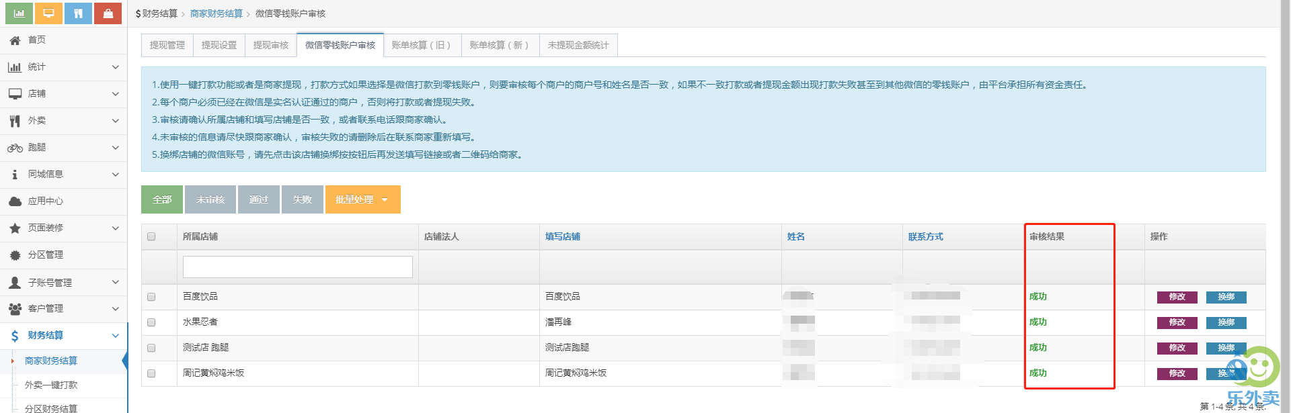
Task: Click the red shopping bag icon button
Action: click(108, 13)
